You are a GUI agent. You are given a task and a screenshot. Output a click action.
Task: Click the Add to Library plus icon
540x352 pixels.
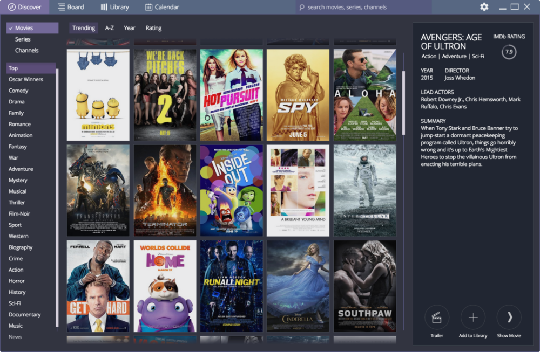[473, 318]
